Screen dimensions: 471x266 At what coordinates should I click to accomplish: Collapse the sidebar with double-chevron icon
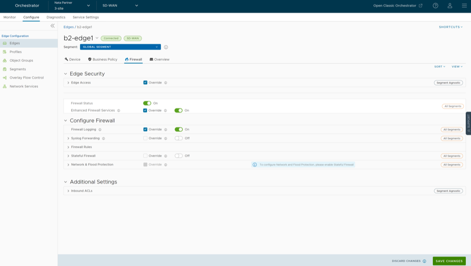point(52,26)
